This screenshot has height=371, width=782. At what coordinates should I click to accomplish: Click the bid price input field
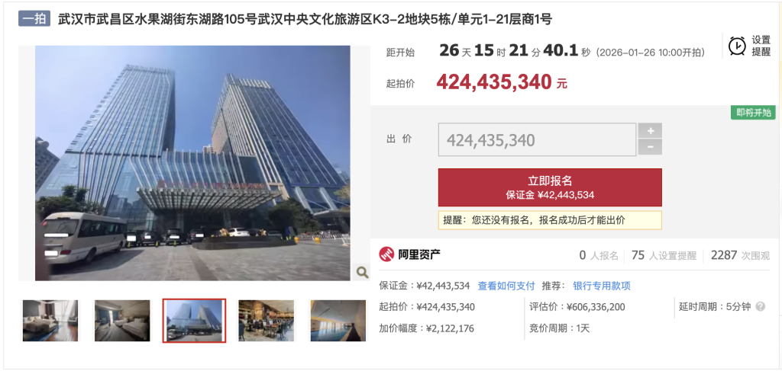(x=537, y=140)
